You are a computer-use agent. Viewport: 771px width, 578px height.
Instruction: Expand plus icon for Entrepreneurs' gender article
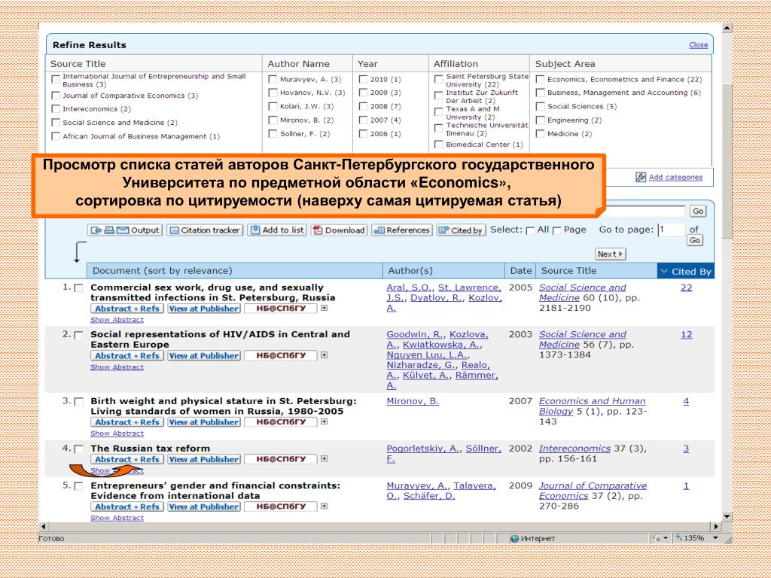(x=324, y=506)
